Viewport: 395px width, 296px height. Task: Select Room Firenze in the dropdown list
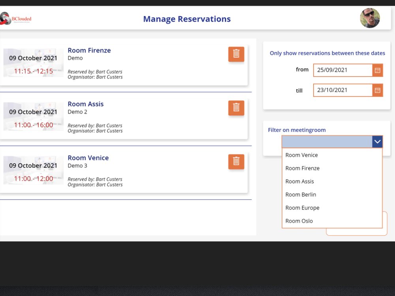point(302,168)
